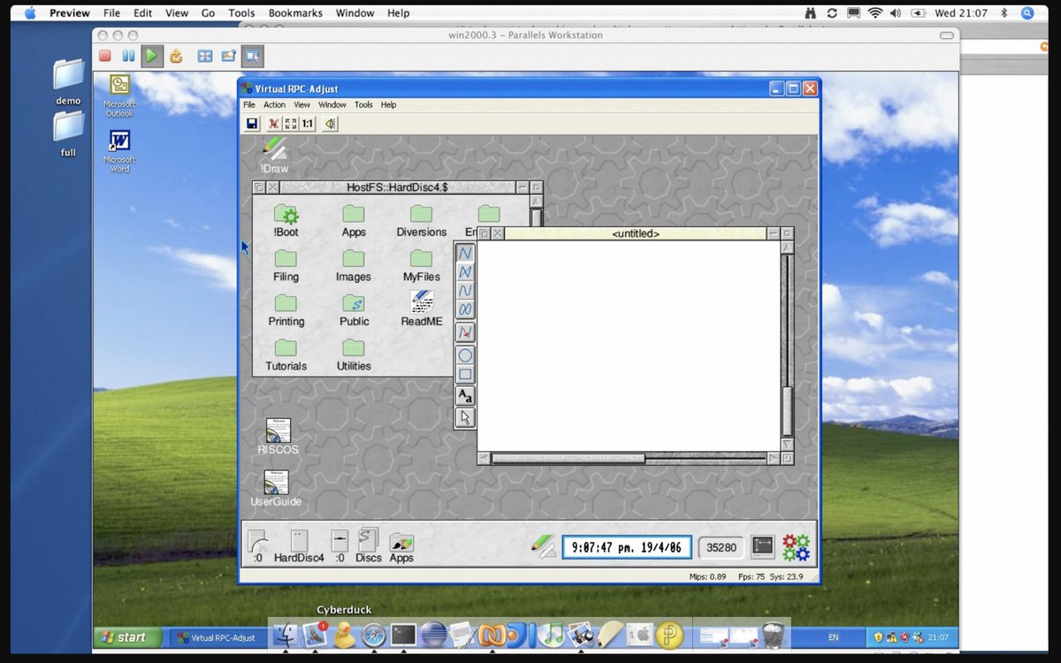Click the red Stop button in Parallels toolbar
This screenshot has width=1061, height=663.
pyautogui.click(x=104, y=56)
